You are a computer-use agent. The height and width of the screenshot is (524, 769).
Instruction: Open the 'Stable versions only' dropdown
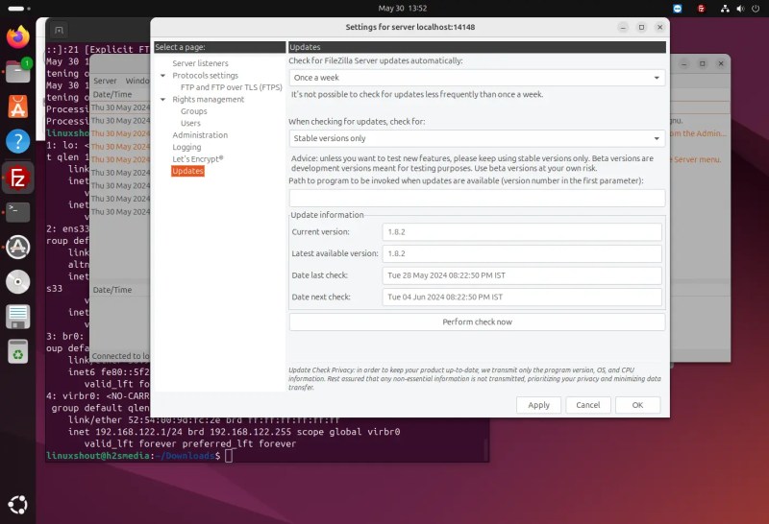click(x=477, y=138)
